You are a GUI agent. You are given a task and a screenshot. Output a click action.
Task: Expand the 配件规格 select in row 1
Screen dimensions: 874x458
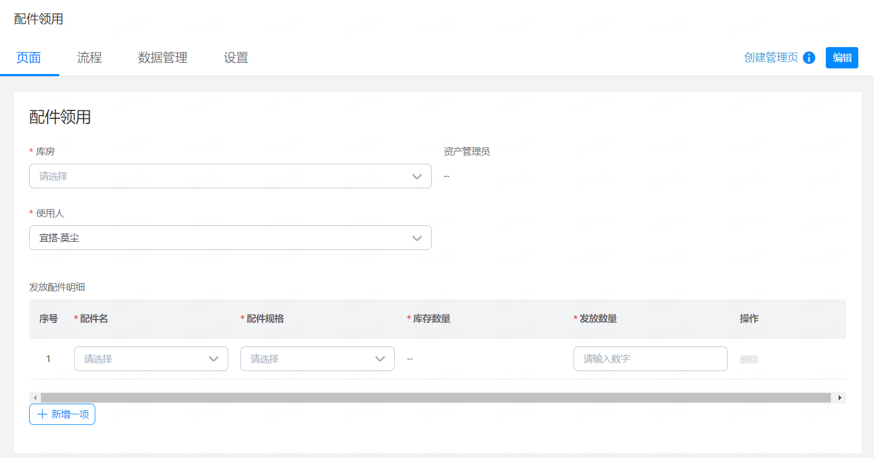click(317, 359)
